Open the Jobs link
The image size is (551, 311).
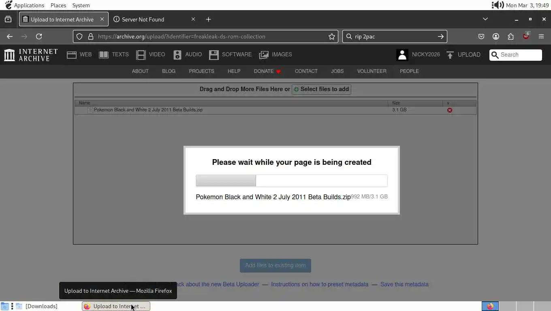337,71
